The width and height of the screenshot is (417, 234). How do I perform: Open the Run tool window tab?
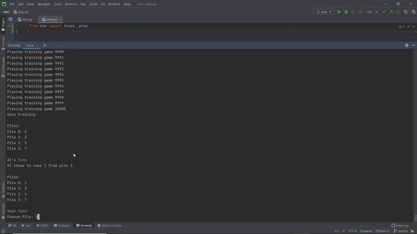point(26,226)
